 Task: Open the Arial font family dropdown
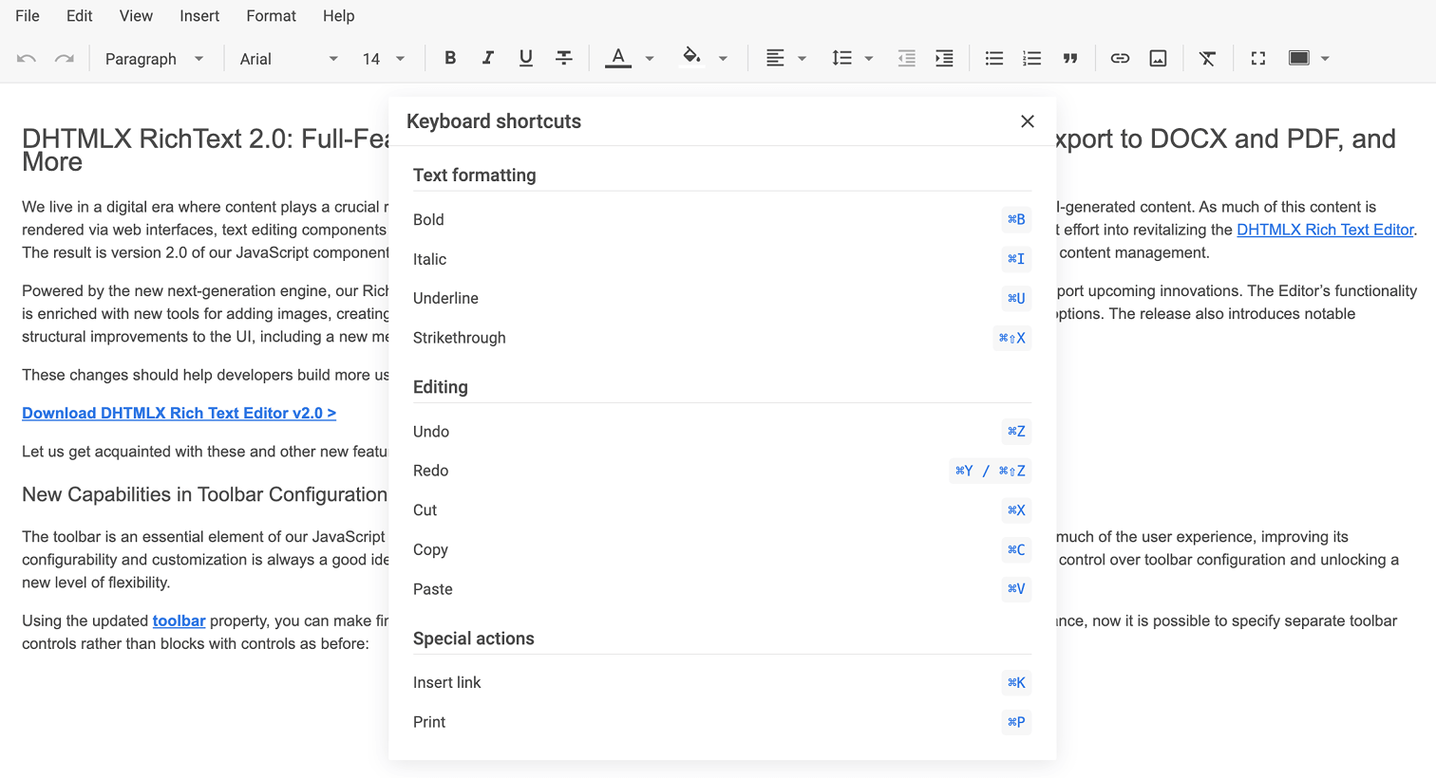click(x=289, y=59)
